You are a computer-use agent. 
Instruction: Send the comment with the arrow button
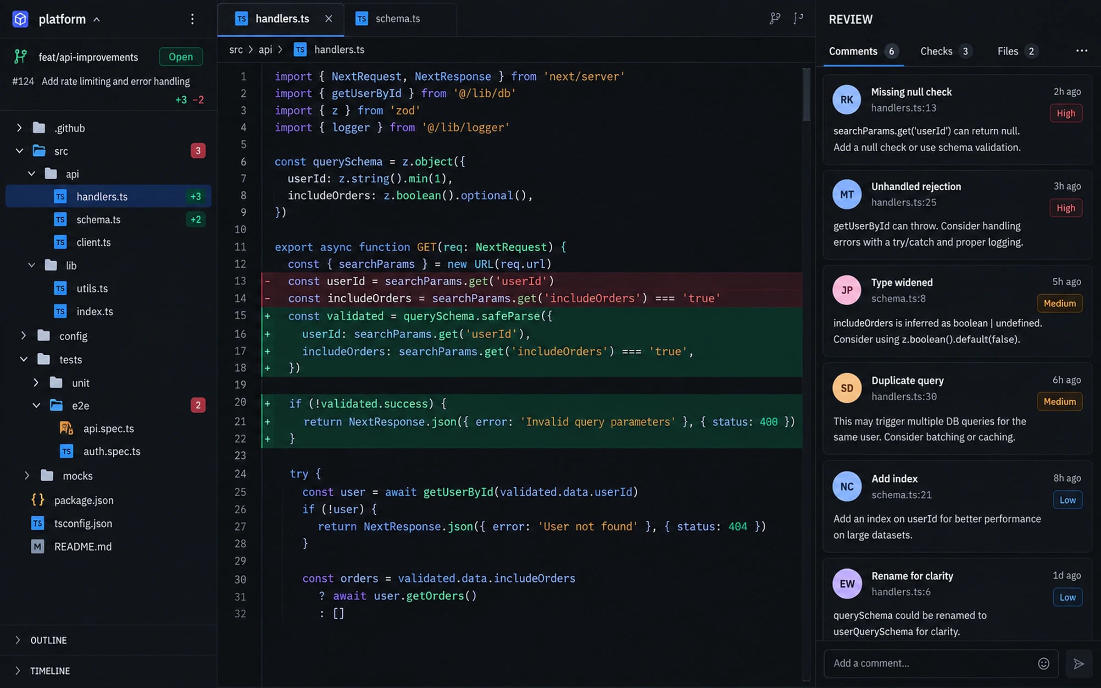1079,663
